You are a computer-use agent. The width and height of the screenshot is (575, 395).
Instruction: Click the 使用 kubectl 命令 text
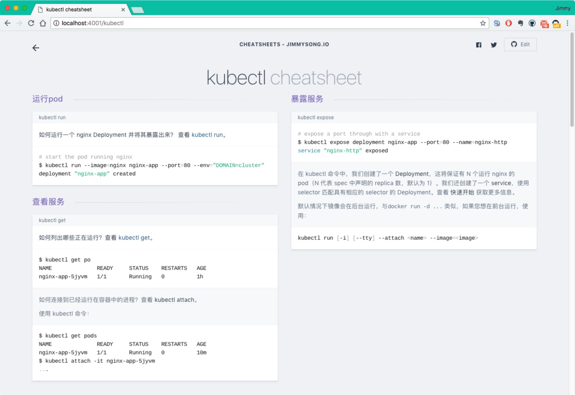(64, 314)
